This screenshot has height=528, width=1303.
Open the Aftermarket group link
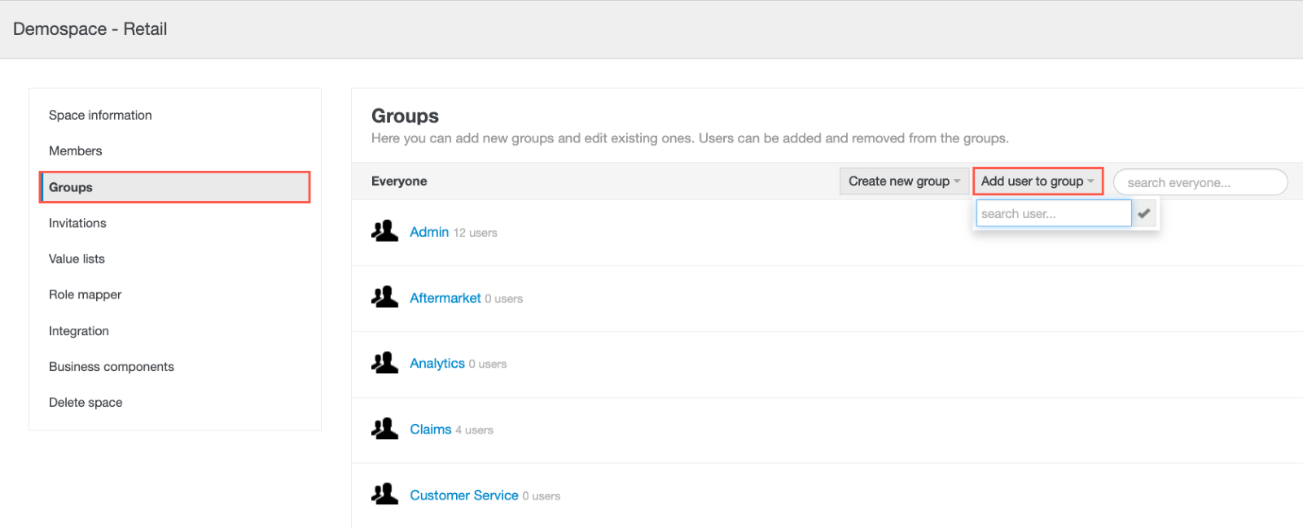(445, 298)
